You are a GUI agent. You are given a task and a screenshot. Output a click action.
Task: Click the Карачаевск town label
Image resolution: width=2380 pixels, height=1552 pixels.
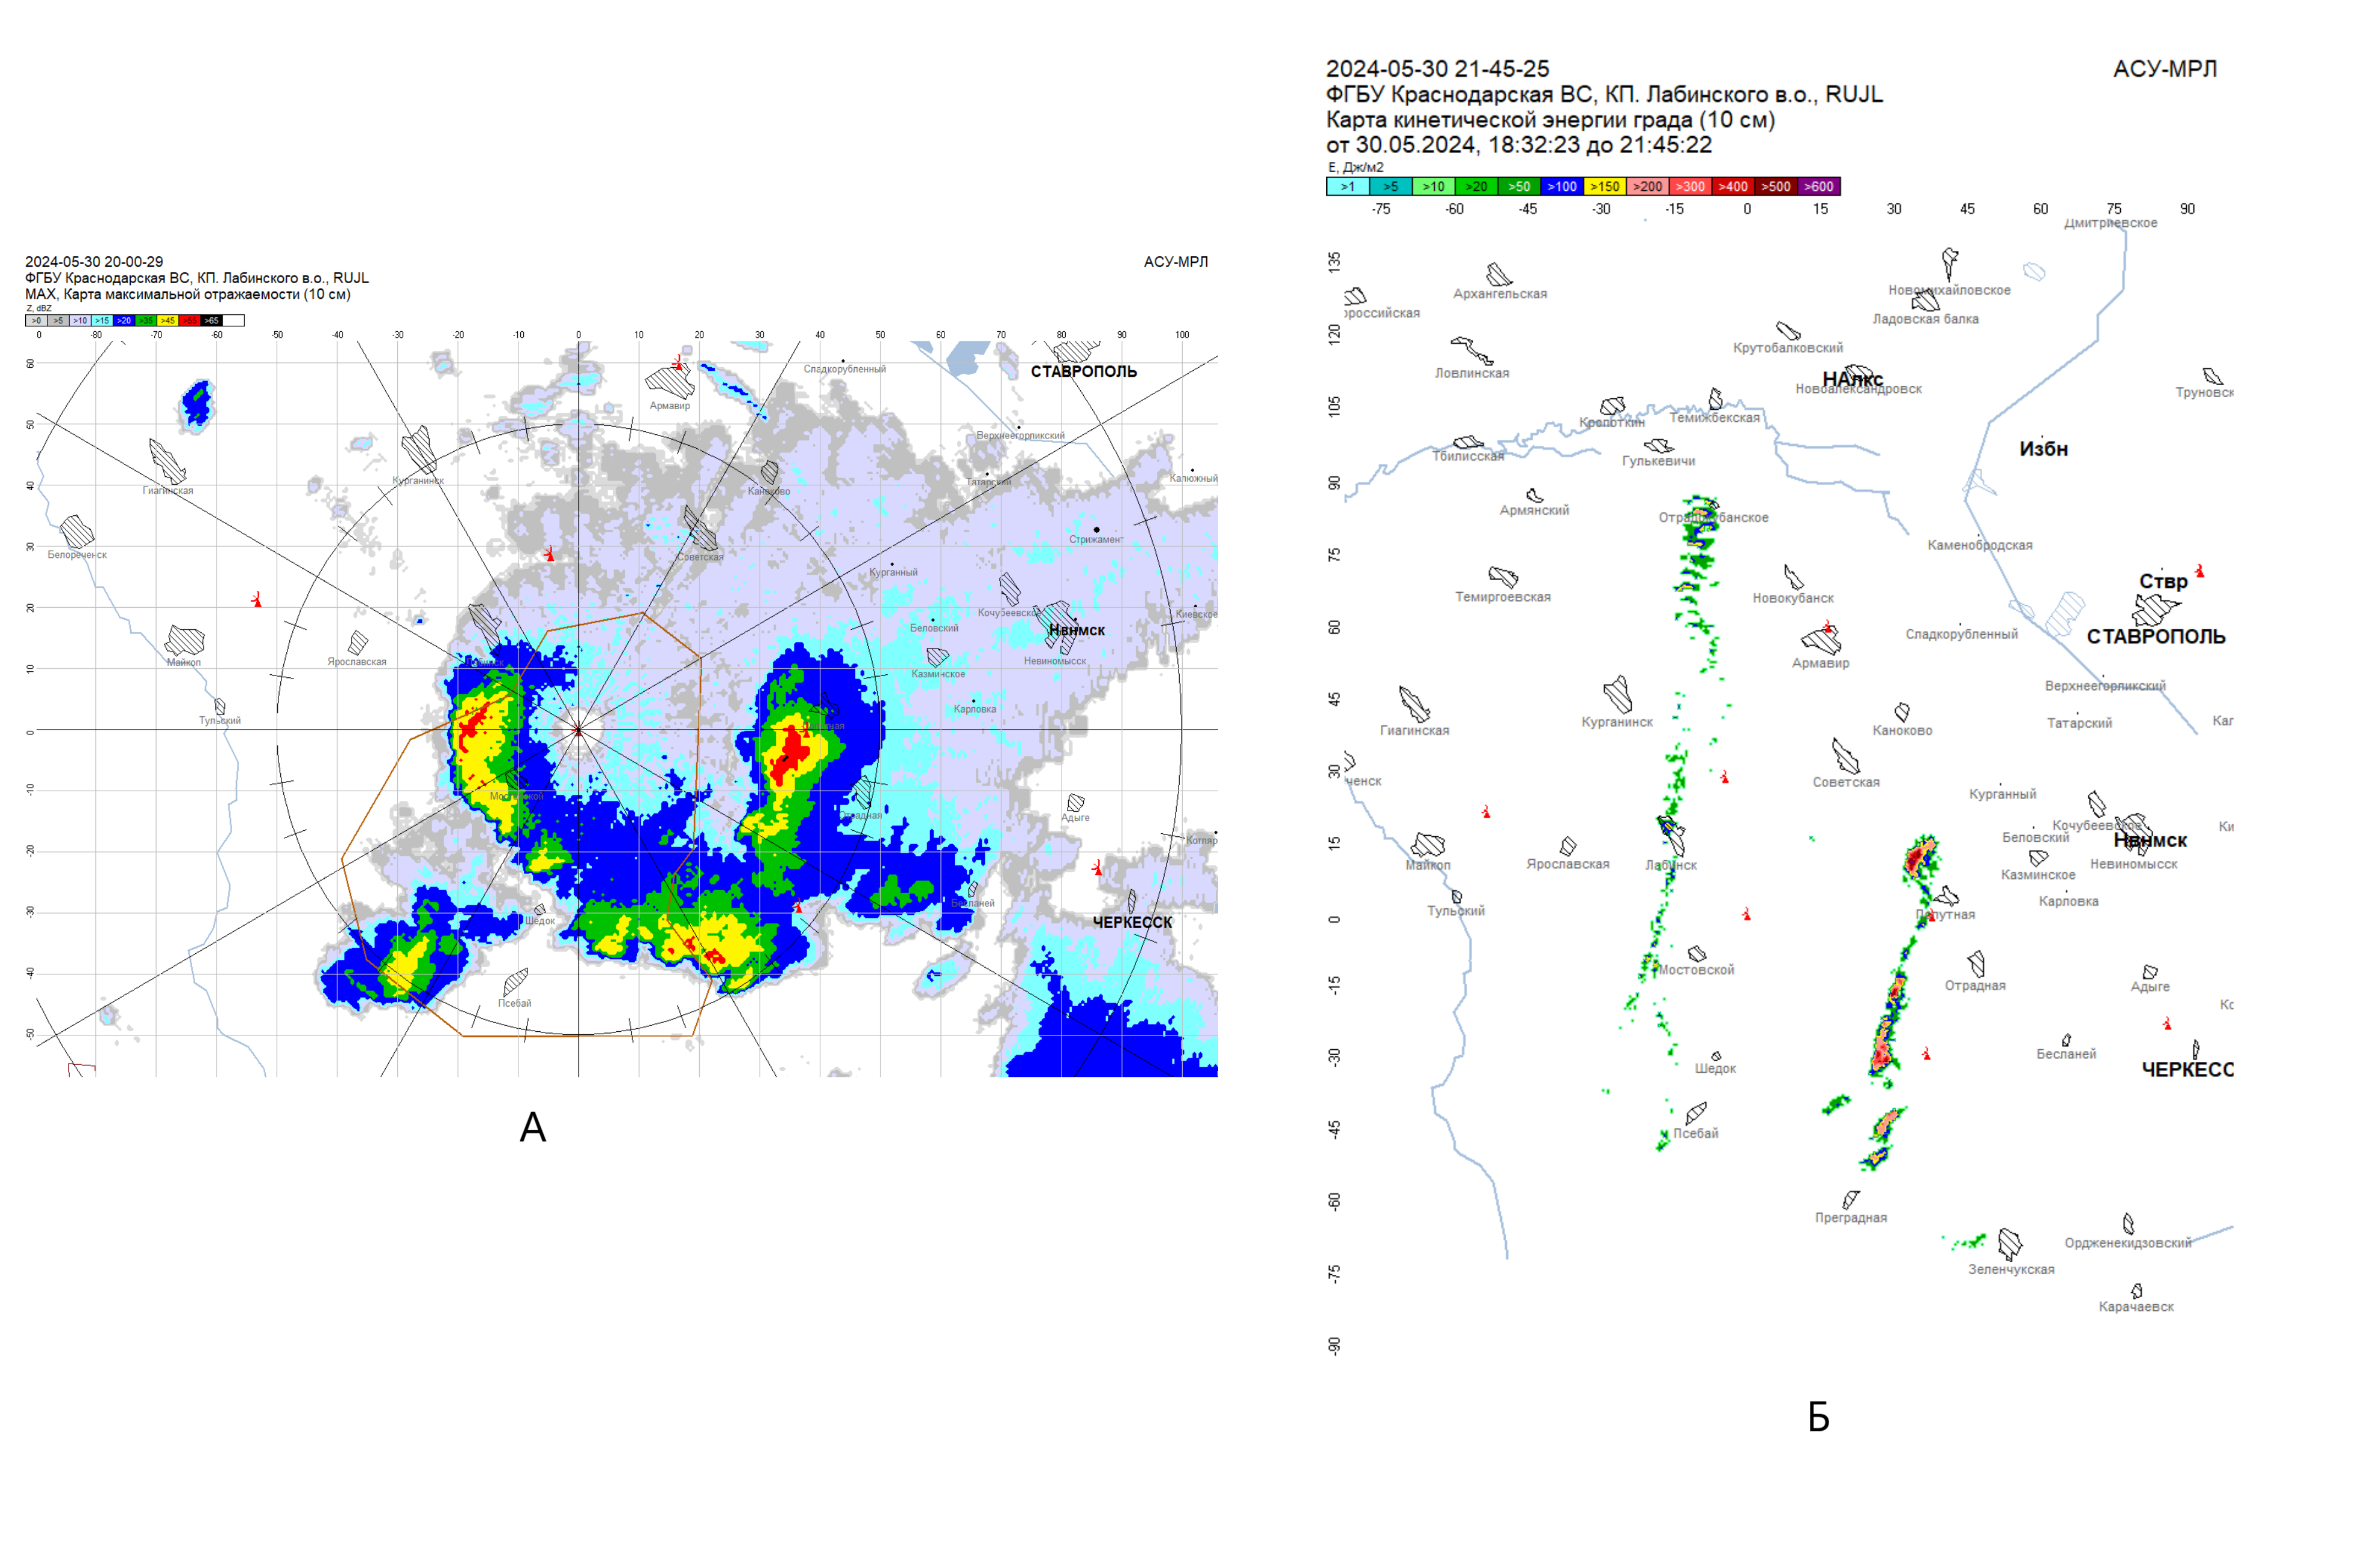pos(2136,1307)
